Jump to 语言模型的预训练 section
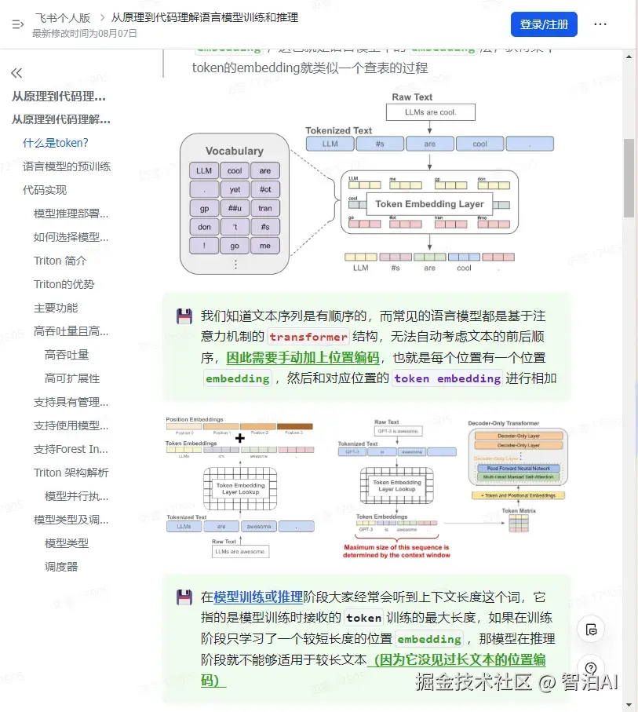This screenshot has width=638, height=712. [67, 166]
